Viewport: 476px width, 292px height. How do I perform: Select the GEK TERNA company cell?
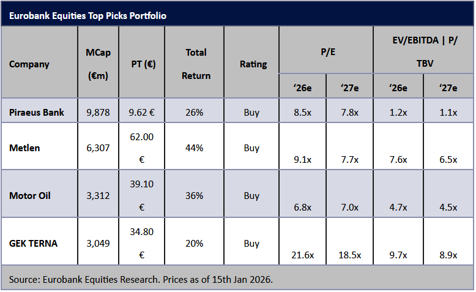[34, 243]
